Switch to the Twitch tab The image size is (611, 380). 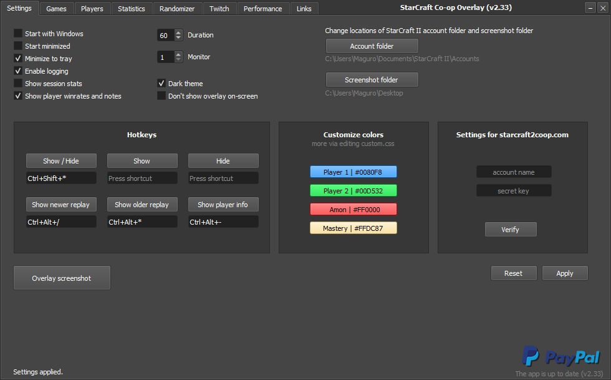point(219,9)
